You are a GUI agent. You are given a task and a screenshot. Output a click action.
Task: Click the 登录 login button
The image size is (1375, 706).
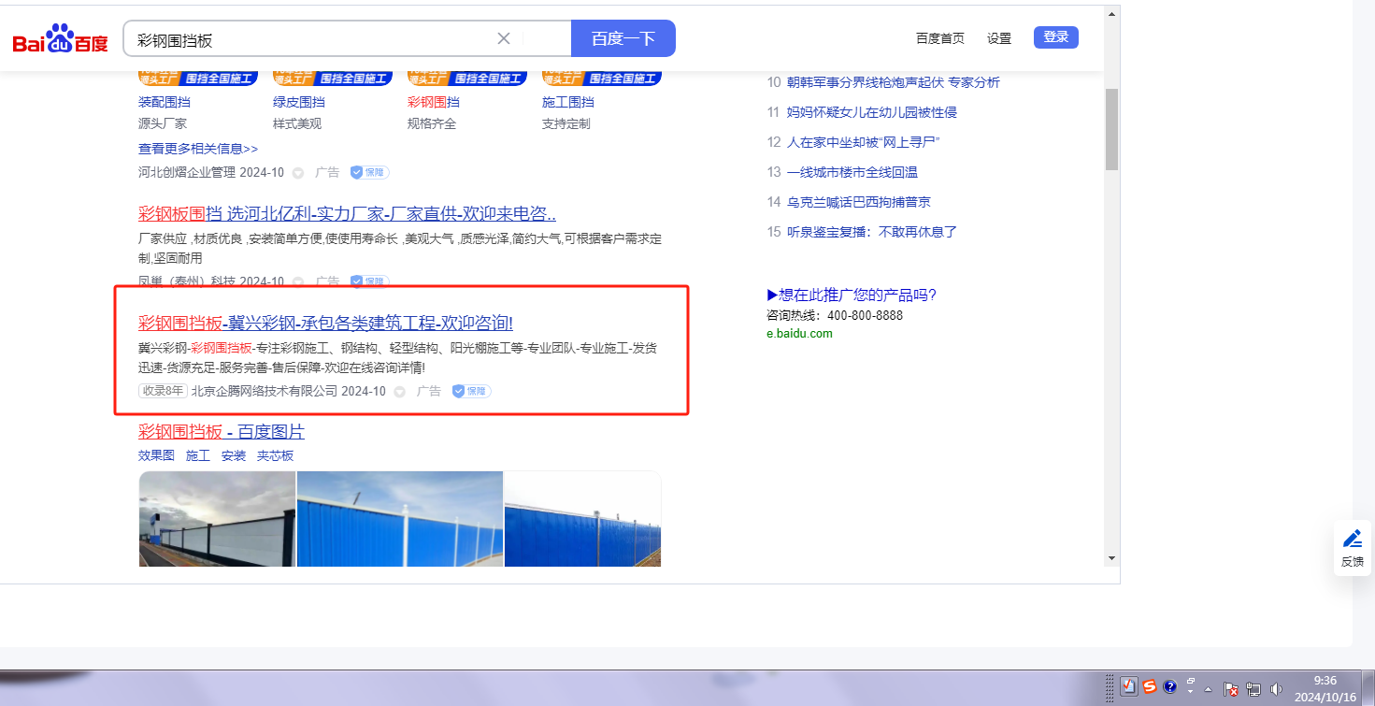[1055, 37]
